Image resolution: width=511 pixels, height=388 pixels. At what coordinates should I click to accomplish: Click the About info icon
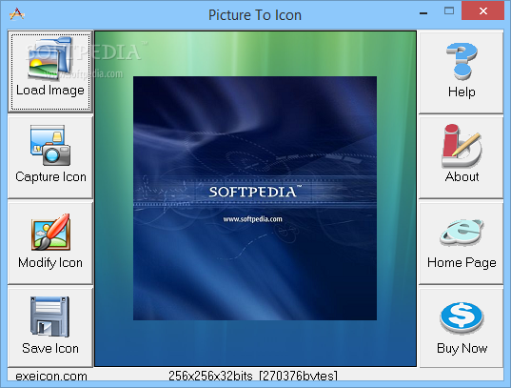462,146
